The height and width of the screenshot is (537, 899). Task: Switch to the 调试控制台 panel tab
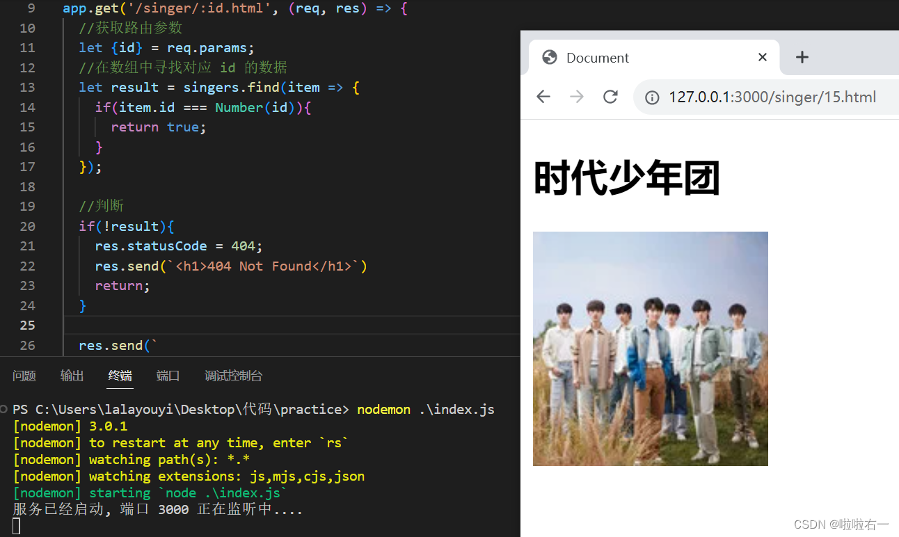click(233, 376)
